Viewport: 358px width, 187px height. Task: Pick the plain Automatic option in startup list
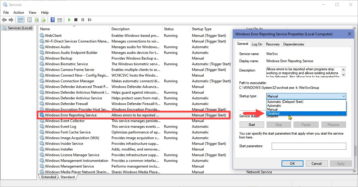point(306,106)
